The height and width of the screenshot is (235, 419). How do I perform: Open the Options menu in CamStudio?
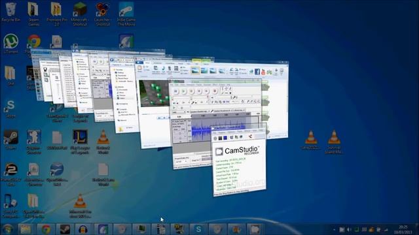[x=231, y=132]
